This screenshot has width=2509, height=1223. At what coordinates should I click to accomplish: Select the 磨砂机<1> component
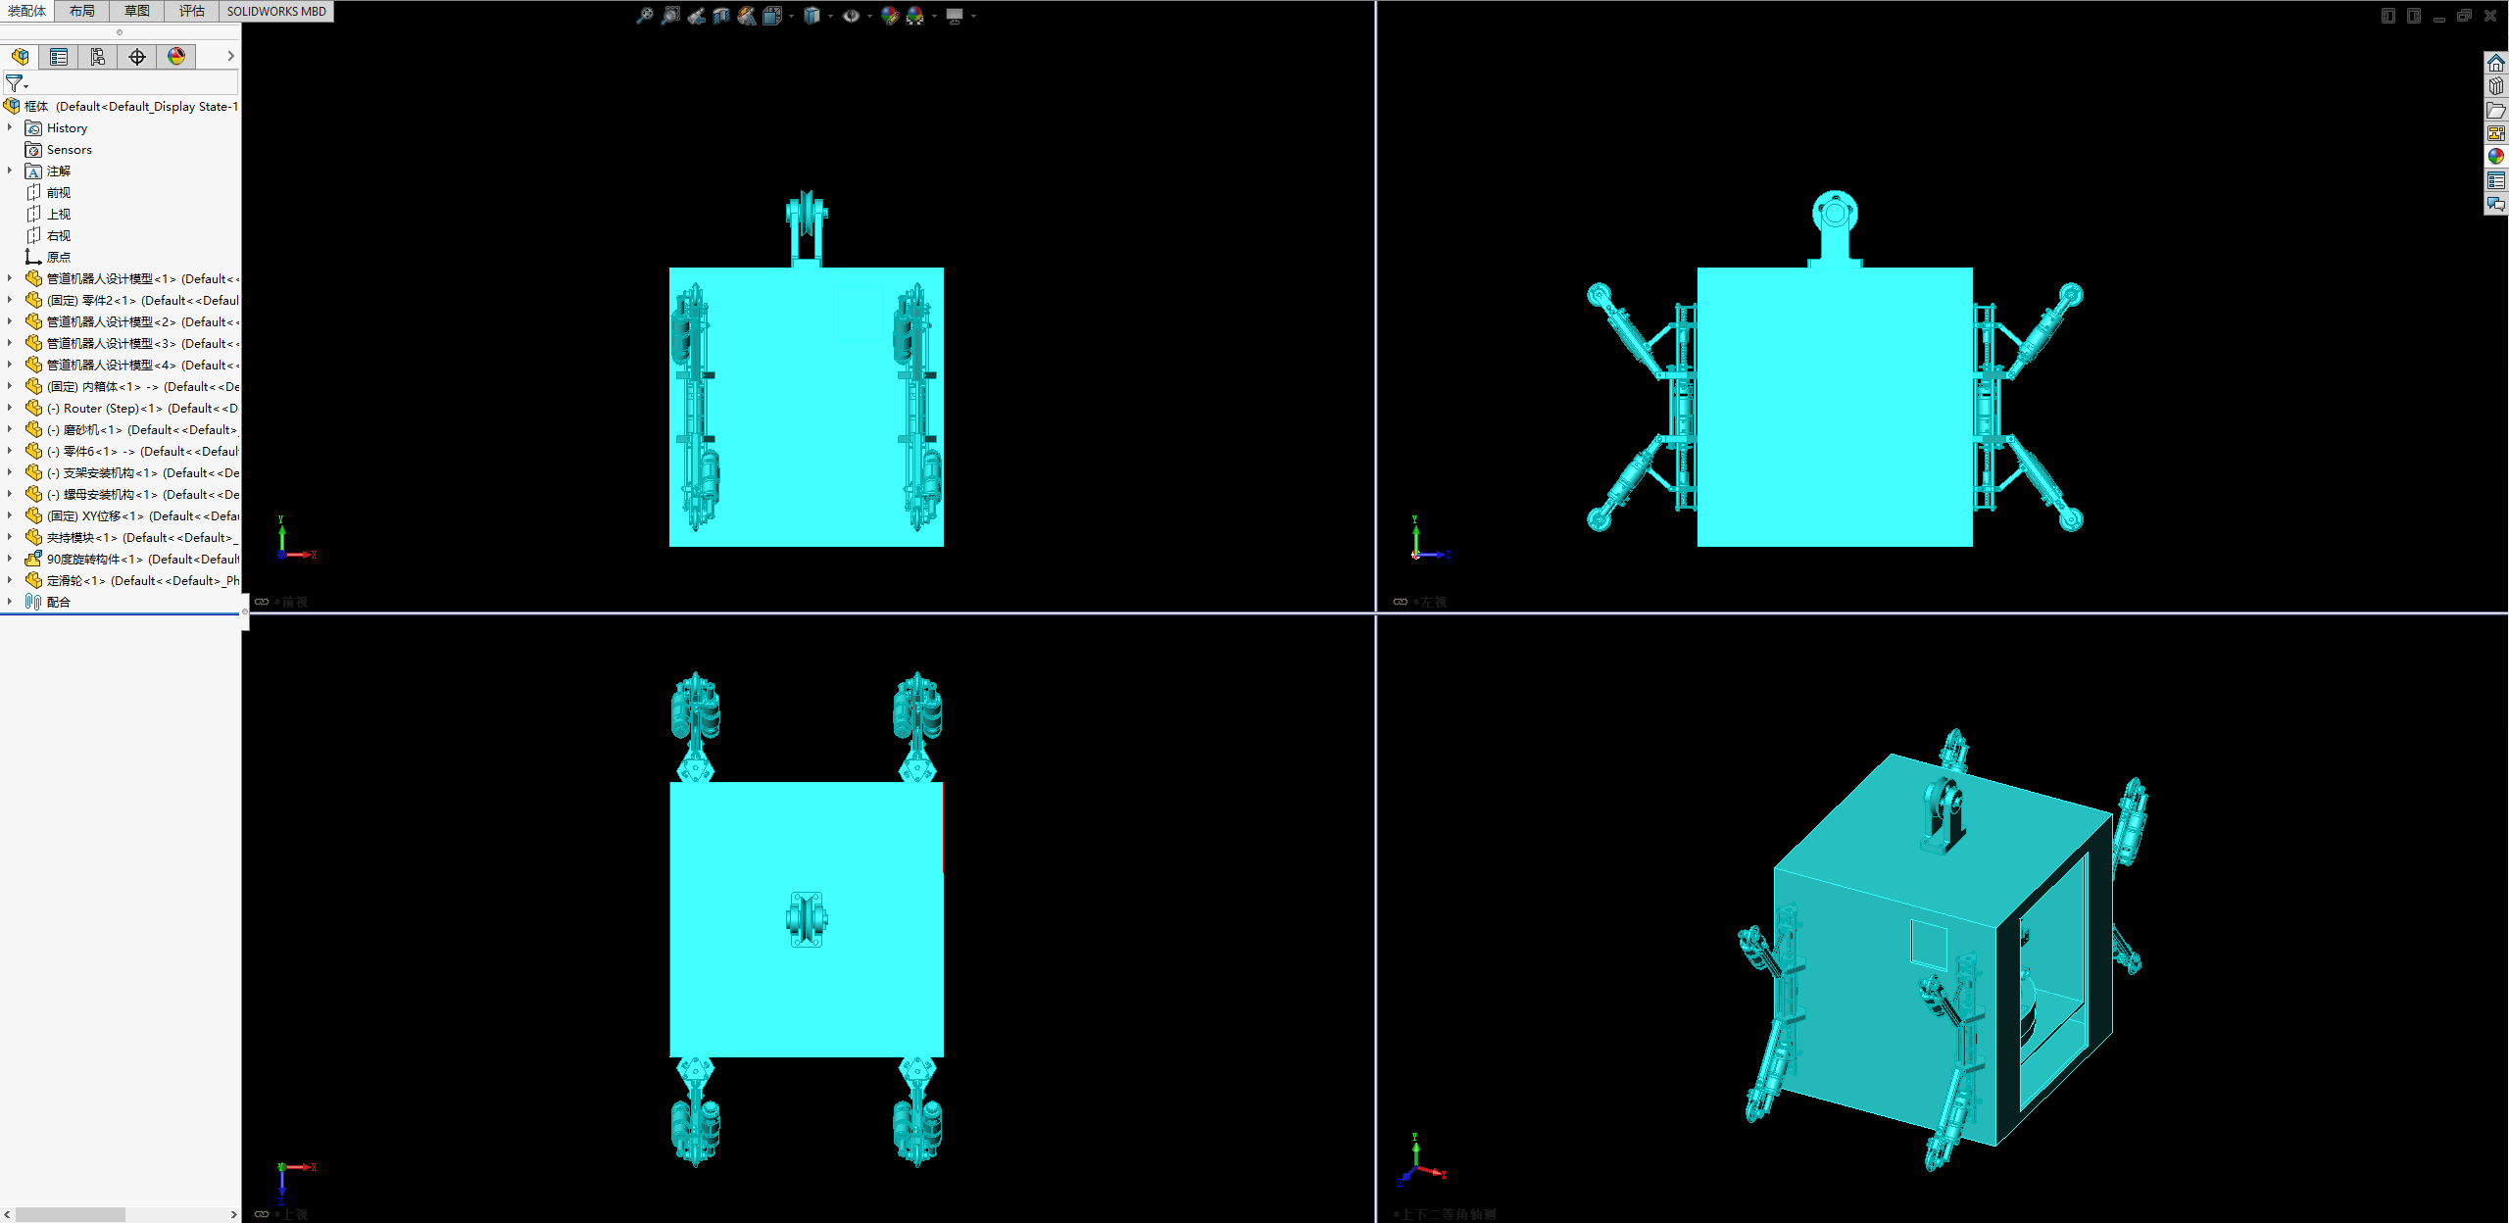pyautogui.click(x=93, y=429)
